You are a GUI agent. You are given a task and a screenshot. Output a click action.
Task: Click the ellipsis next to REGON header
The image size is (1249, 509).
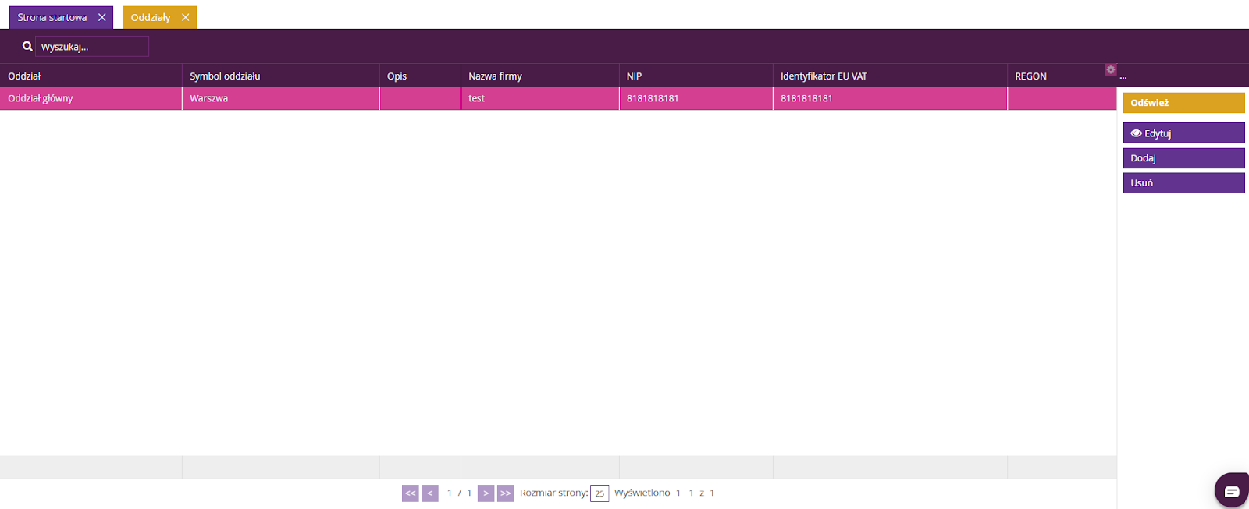click(x=1123, y=76)
